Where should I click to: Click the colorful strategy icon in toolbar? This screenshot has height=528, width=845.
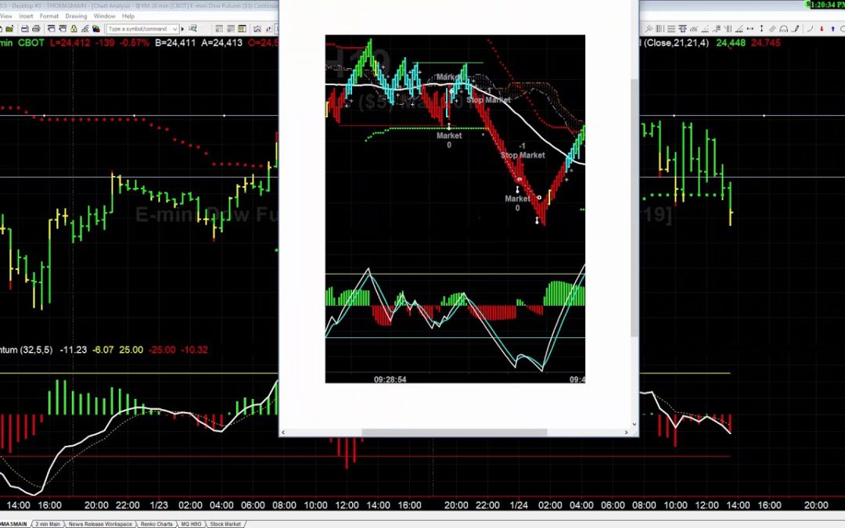tap(96, 29)
